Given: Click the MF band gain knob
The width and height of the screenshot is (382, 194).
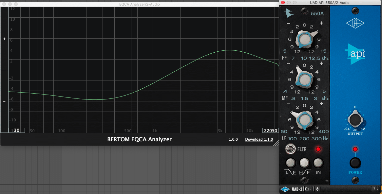Looking at the screenshot, I should [304, 79].
